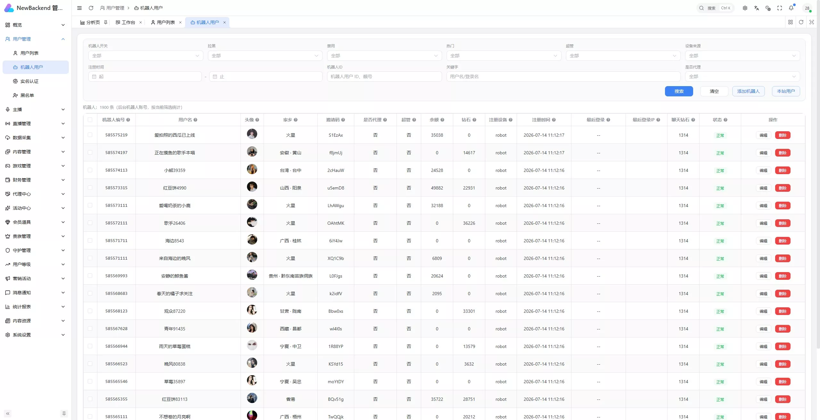Click help icon next to 机器人编号 header

pos(128,120)
